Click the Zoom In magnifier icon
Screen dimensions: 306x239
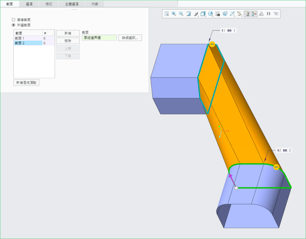pyautogui.click(x=174, y=14)
